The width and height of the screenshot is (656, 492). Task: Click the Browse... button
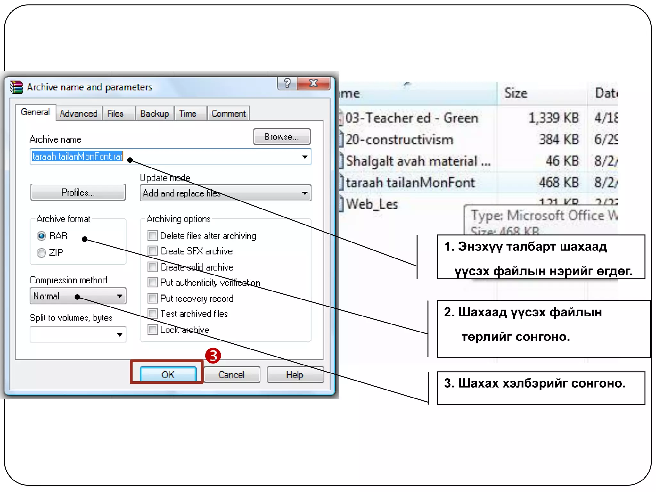point(282,137)
